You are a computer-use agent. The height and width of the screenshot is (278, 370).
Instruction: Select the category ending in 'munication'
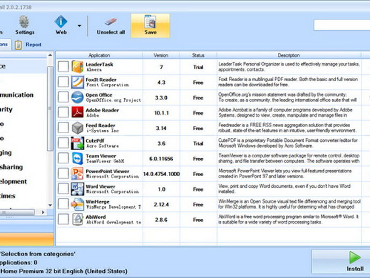pyautogui.click(x=17, y=95)
